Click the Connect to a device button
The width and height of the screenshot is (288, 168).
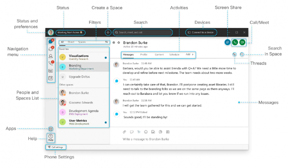pos(201,33)
